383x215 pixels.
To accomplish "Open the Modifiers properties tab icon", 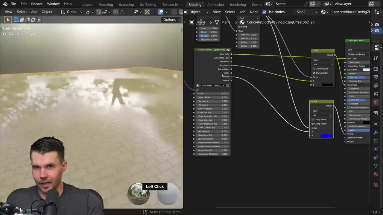I will point(376,132).
